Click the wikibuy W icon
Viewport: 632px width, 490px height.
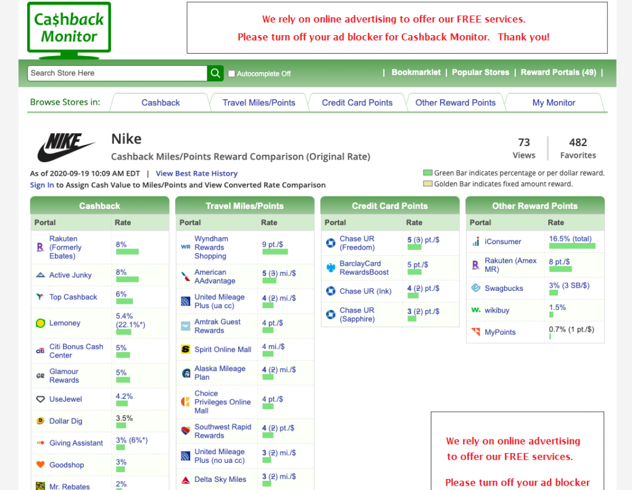click(476, 310)
